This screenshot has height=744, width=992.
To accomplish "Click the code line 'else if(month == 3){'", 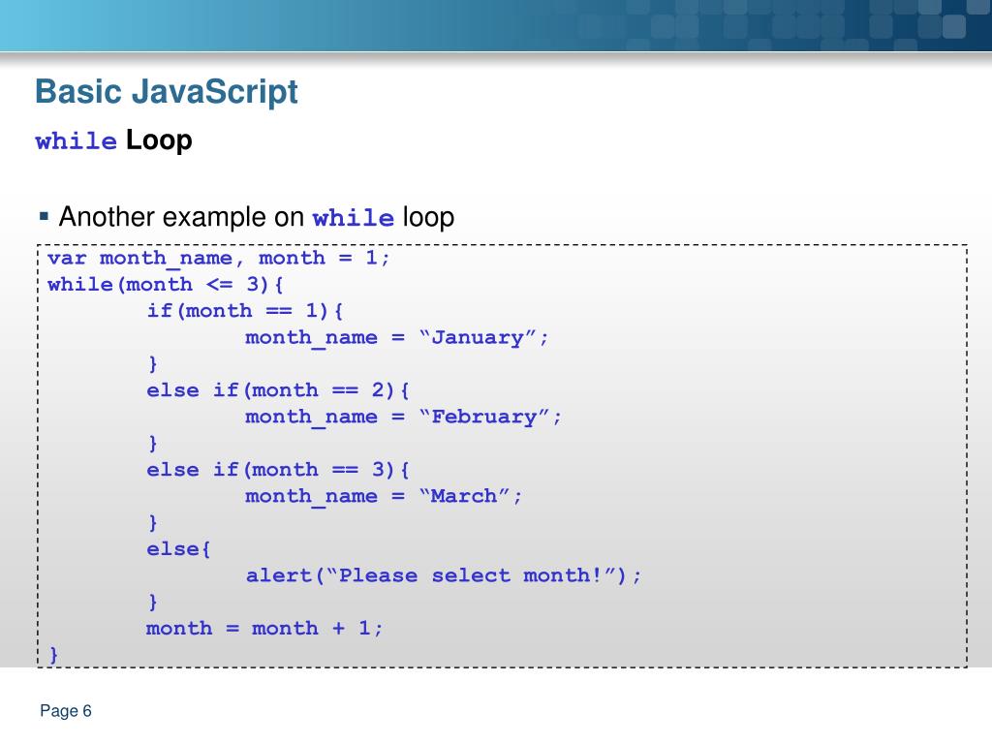I will tap(278, 470).
